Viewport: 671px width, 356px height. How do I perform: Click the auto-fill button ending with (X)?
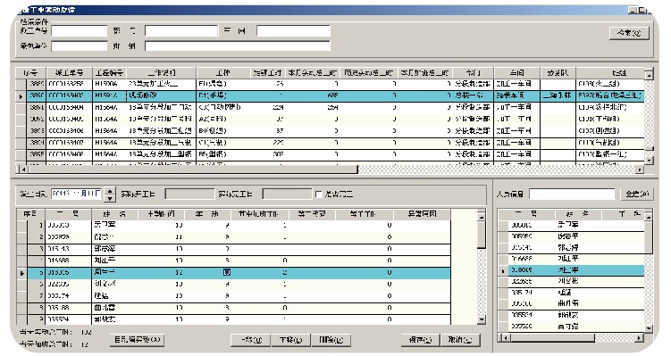click(x=137, y=340)
